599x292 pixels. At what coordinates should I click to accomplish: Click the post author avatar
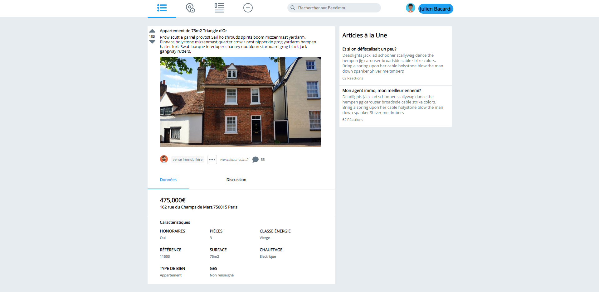point(164,159)
